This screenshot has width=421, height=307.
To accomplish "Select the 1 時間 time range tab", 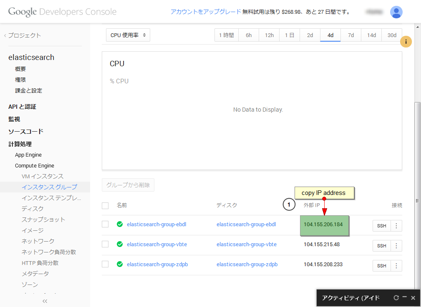I will (x=226, y=35).
